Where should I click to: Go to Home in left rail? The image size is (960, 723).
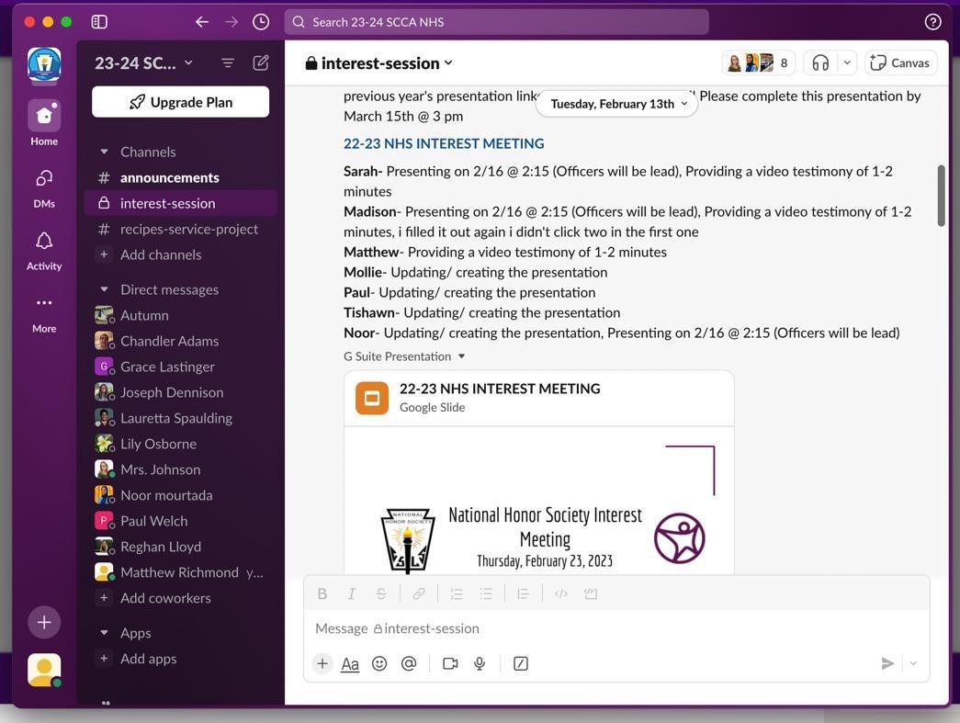[x=44, y=123]
